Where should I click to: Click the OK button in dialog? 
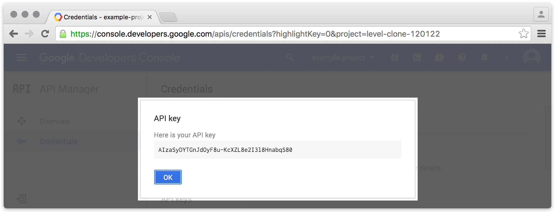point(168,177)
